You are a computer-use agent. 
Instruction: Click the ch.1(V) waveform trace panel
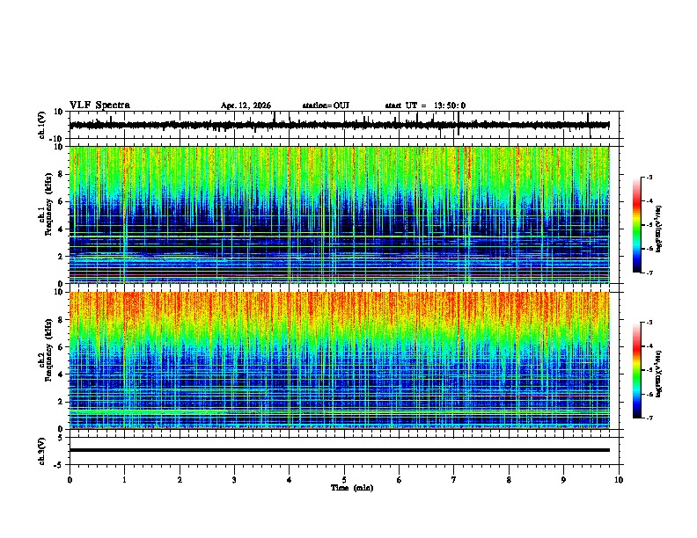[346, 125]
